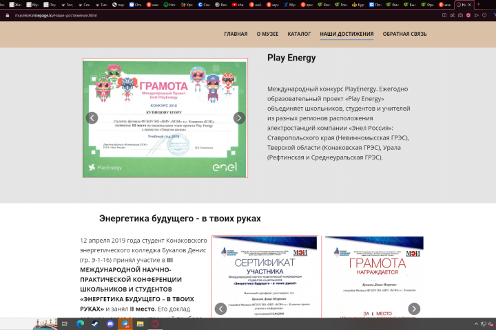Viewport: 496px width, 330px height.
Task: Switch to the 'Соц' browser tab
Action: pyautogui.click(x=203, y=5)
